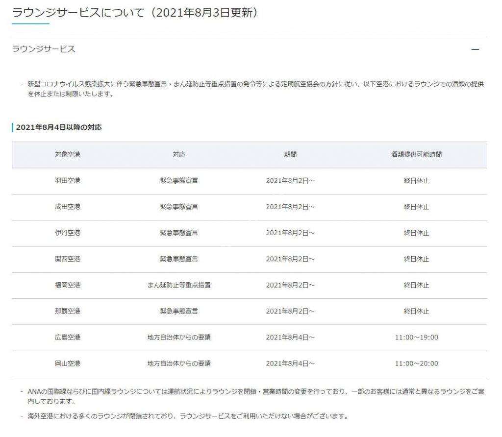
Task: Click the heading 2021年8月4日以降の対応
Action: tap(59, 127)
